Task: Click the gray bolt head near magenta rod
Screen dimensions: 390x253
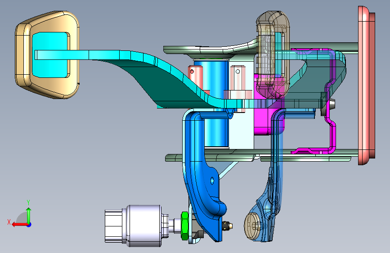Action: (332, 104)
